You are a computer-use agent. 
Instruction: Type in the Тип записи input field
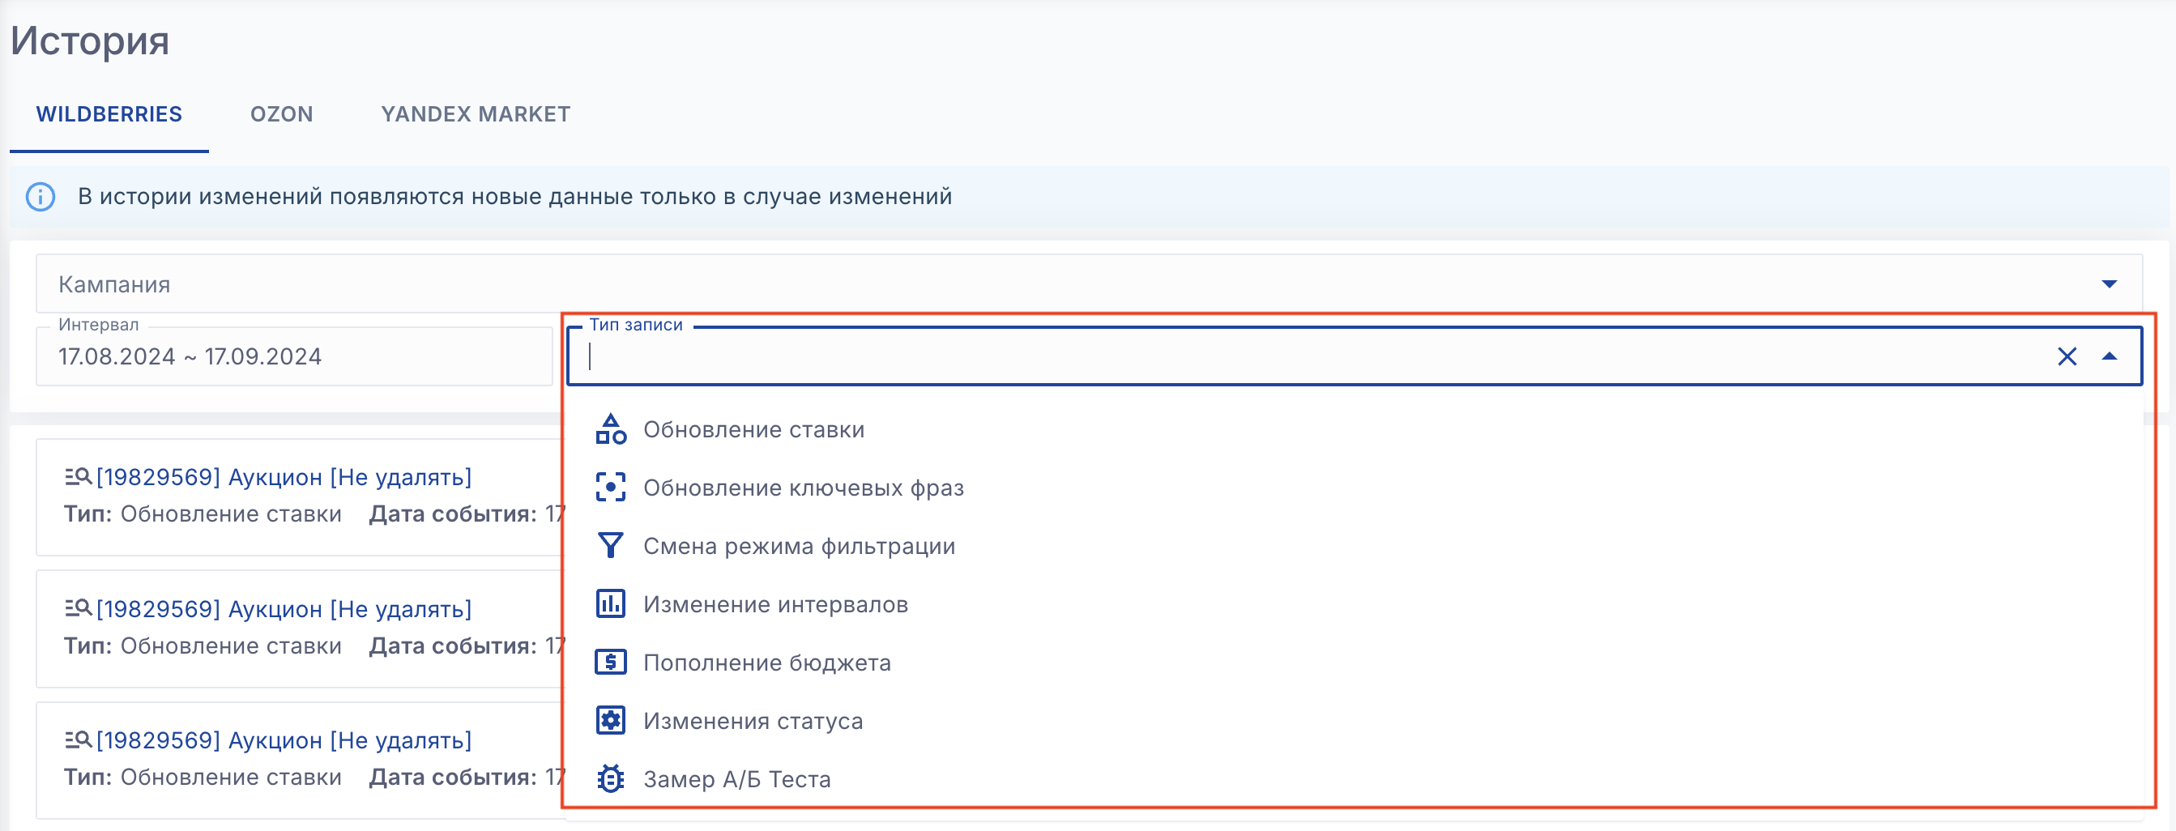tap(1267, 357)
